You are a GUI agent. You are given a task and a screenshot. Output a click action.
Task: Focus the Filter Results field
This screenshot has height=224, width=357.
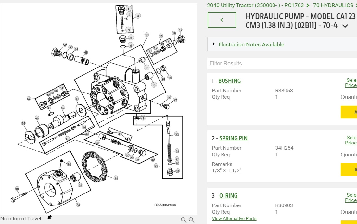pyautogui.click(x=282, y=63)
